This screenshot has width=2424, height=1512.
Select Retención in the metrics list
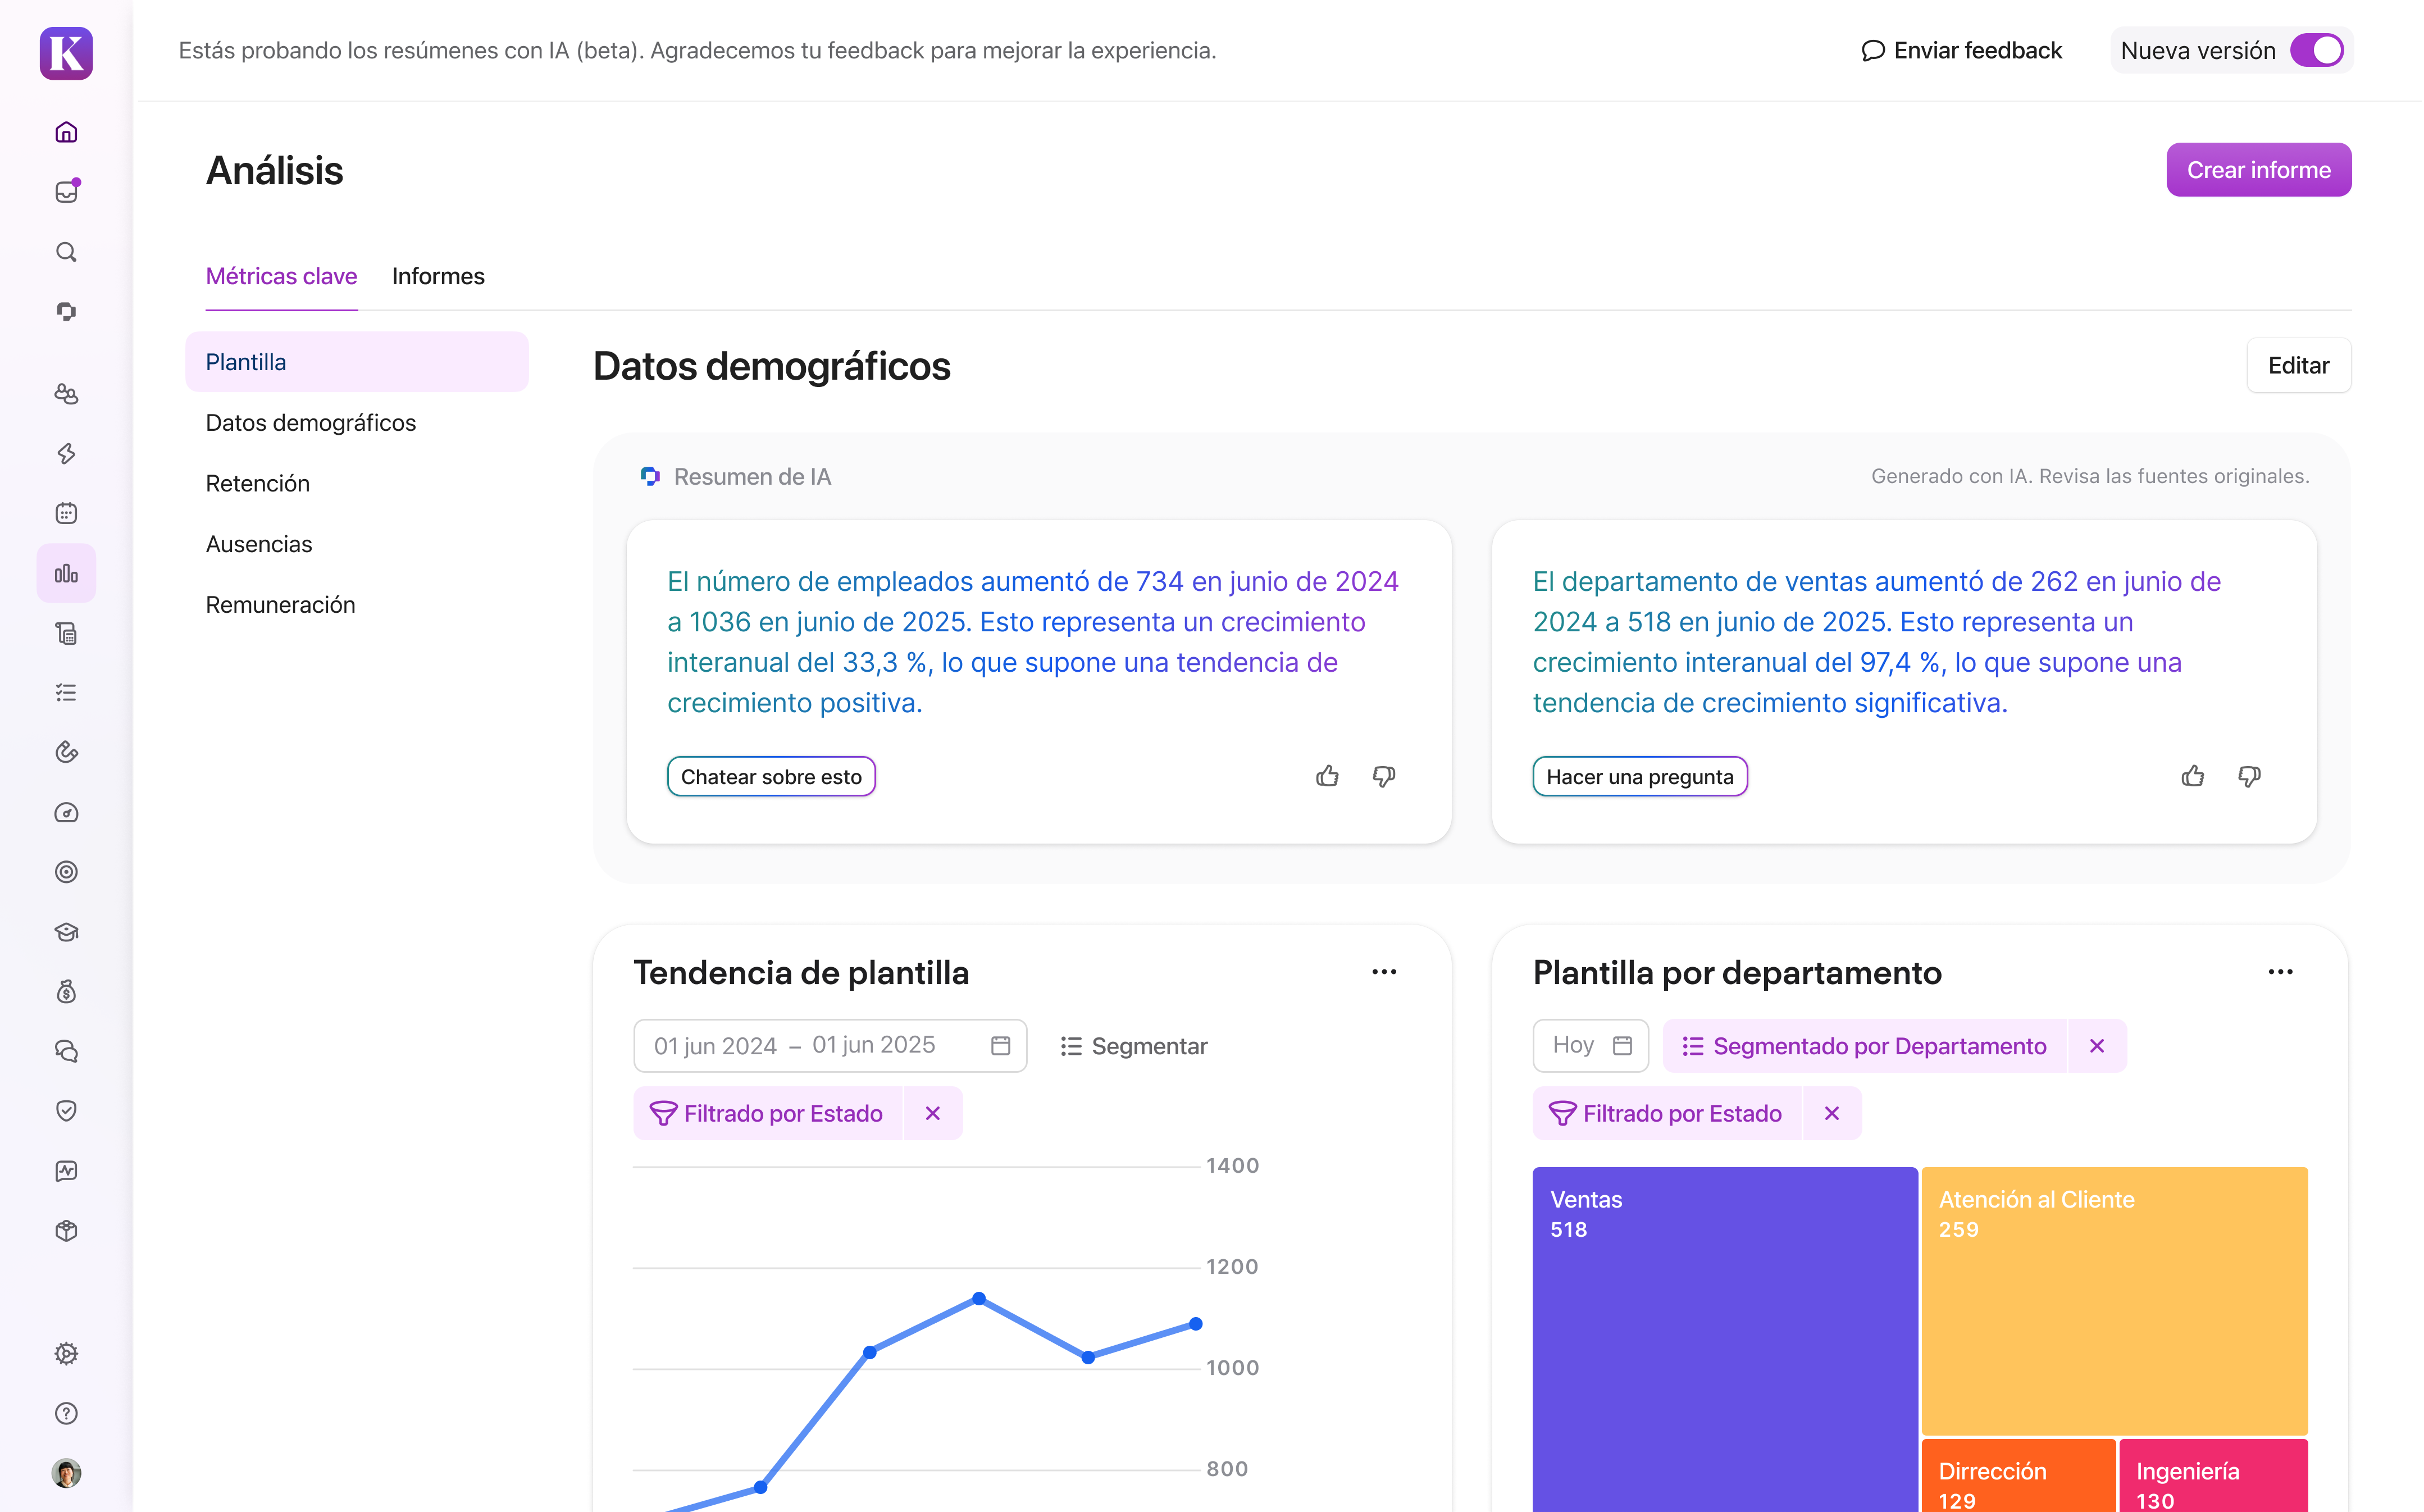coord(258,484)
